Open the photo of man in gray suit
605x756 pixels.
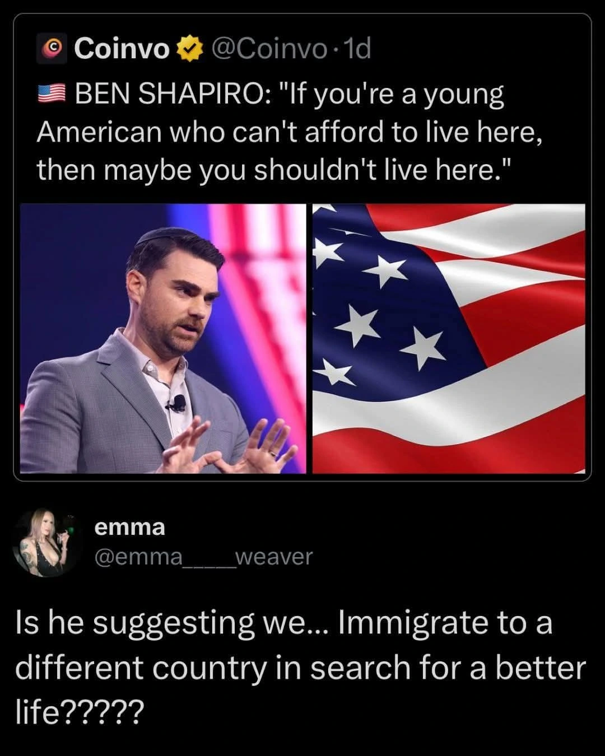[x=163, y=338]
